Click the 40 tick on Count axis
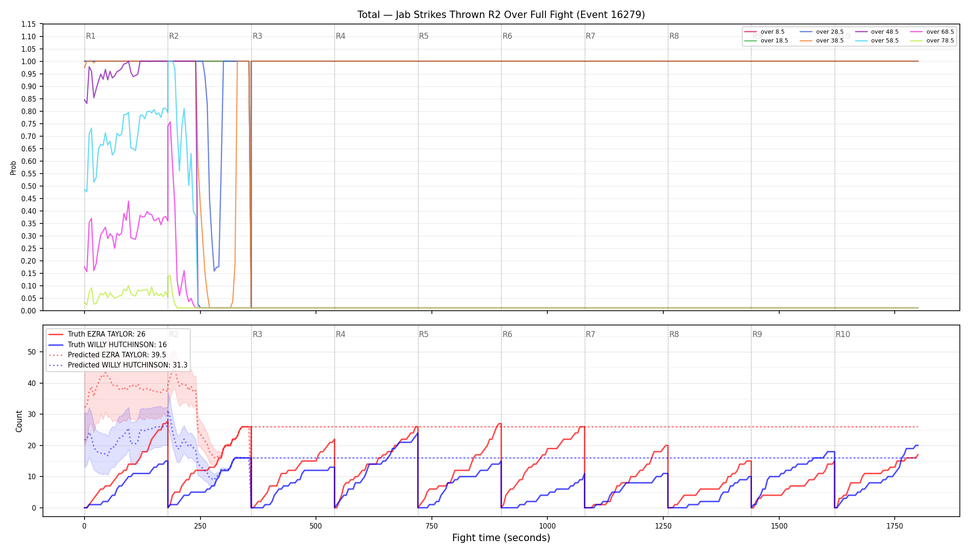This screenshot has height=554, width=970. point(32,383)
